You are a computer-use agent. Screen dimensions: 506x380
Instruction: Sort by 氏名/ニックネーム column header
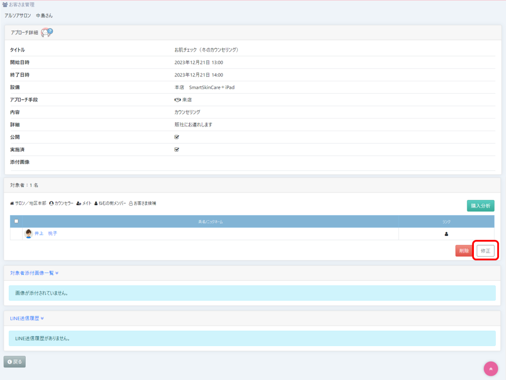pyautogui.click(x=210, y=222)
